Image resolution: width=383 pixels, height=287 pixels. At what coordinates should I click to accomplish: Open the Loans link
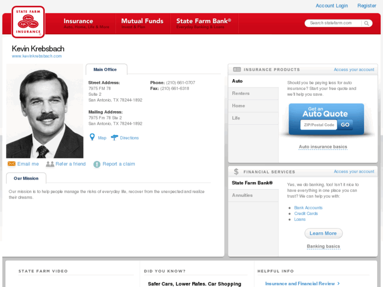click(x=300, y=220)
